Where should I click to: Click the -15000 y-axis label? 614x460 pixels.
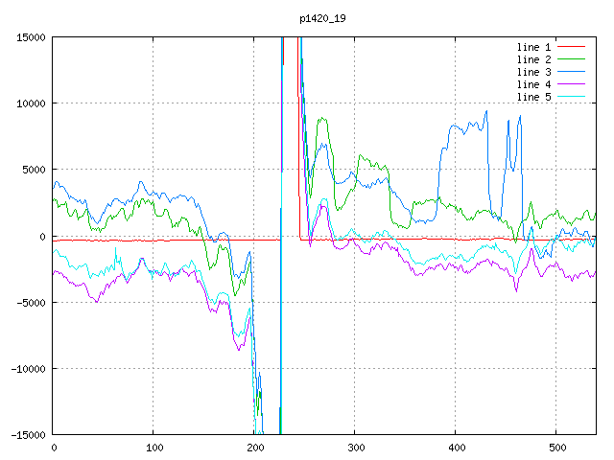coord(28,434)
